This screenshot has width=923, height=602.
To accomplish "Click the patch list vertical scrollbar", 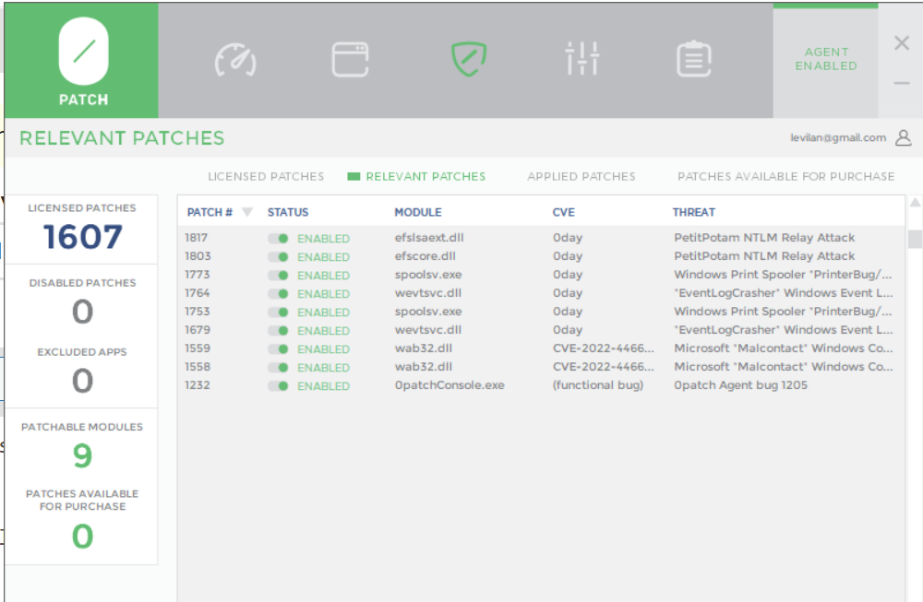I will pos(915,240).
